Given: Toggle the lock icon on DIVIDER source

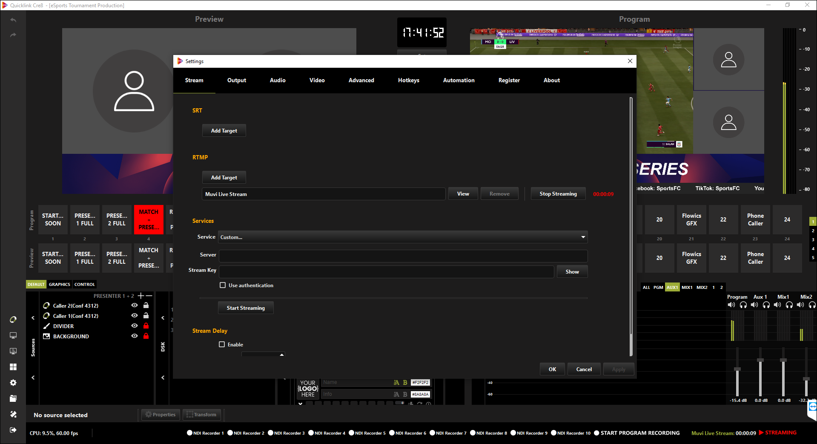Looking at the screenshot, I should 146,326.
